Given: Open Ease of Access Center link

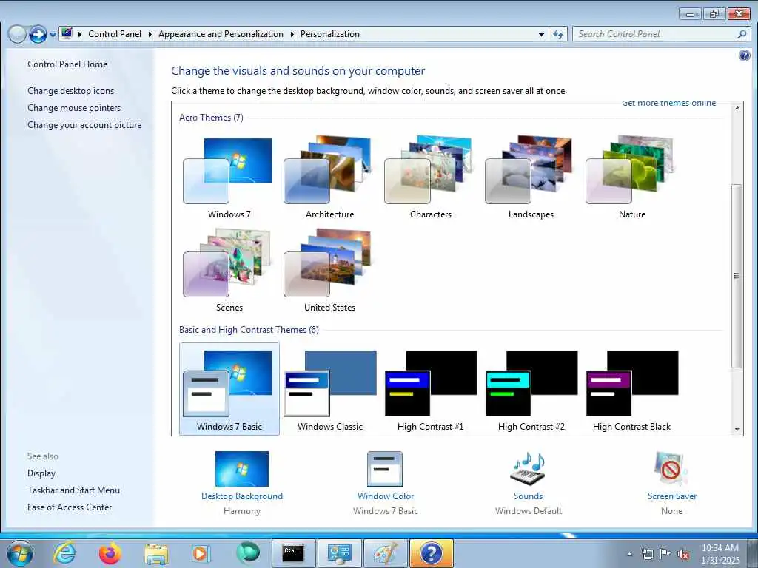Looking at the screenshot, I should (69, 507).
